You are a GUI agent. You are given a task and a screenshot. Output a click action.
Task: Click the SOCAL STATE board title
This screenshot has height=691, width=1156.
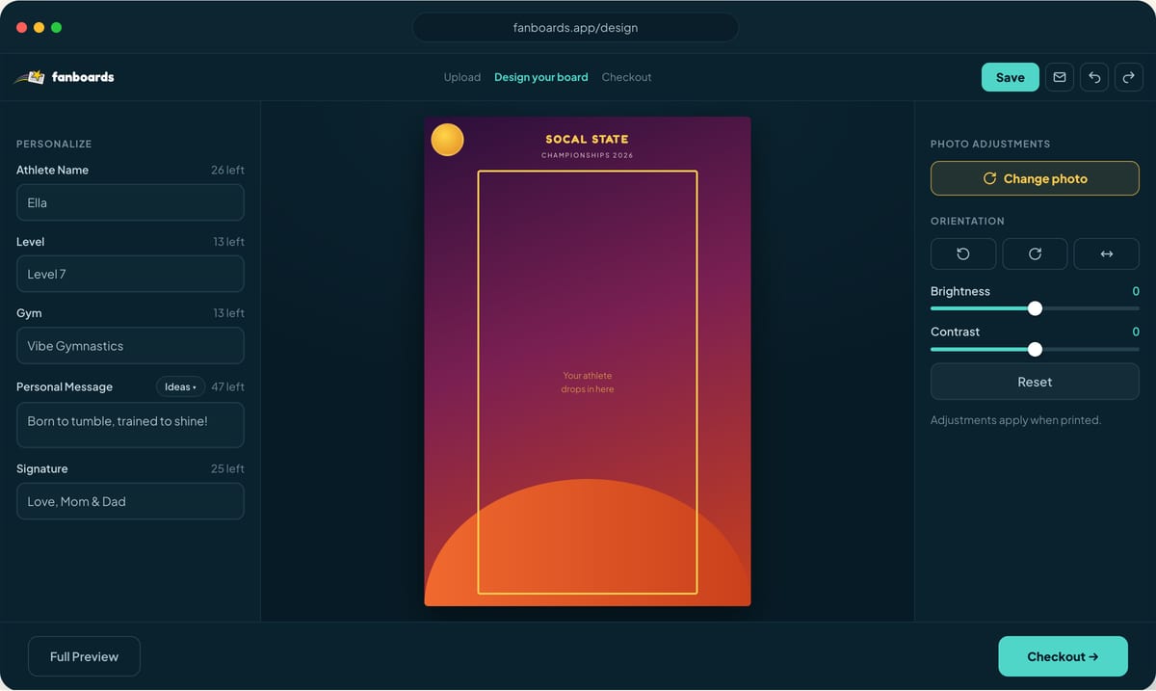pos(587,140)
